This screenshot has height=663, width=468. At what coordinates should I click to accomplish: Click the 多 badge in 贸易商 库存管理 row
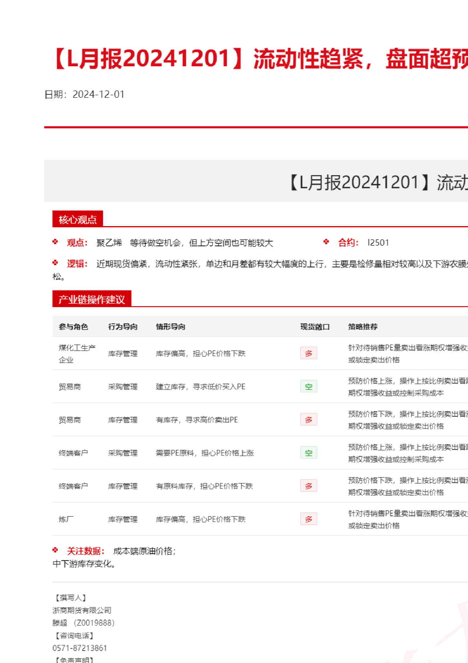pos(308,420)
